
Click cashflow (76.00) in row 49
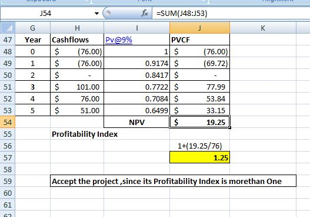click(77, 63)
